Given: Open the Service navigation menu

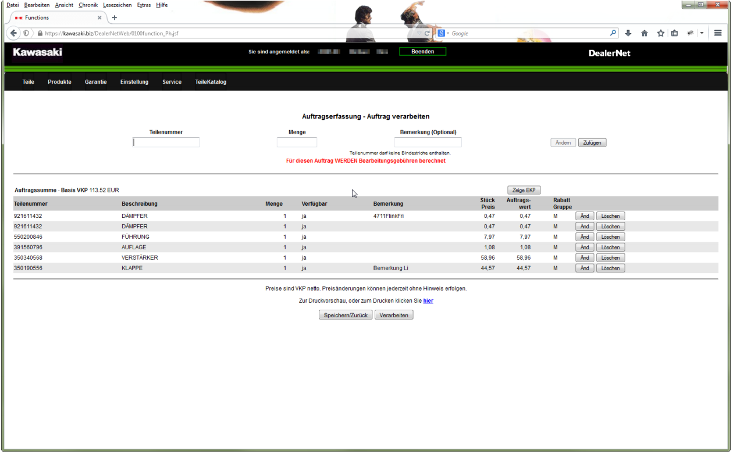Looking at the screenshot, I should 172,82.
